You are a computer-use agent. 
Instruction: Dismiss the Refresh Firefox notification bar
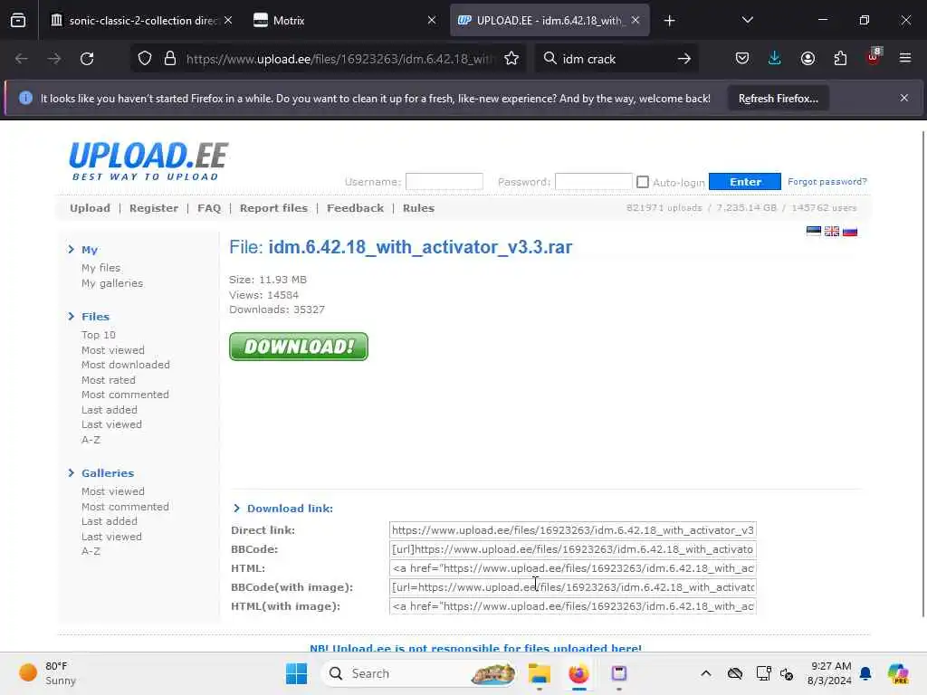coord(904,98)
